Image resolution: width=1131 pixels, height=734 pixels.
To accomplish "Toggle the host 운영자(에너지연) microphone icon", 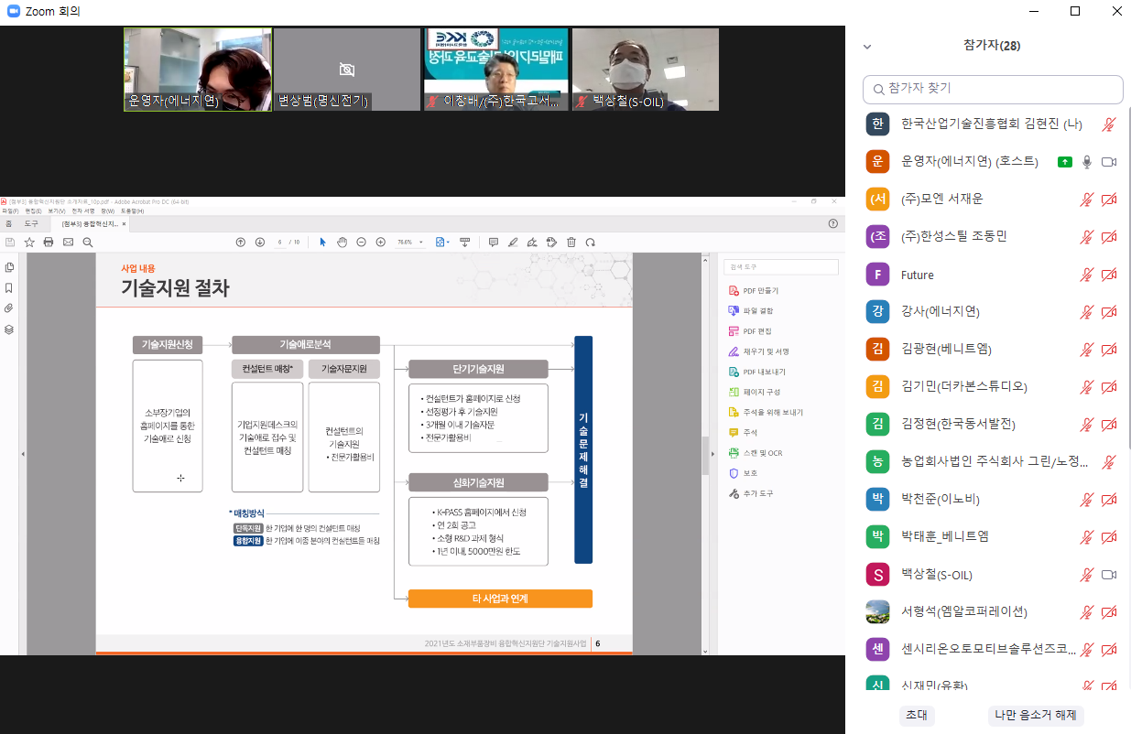I will (1087, 162).
